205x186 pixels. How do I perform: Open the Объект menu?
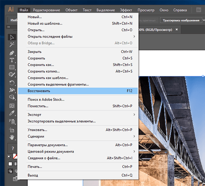pos(71,10)
